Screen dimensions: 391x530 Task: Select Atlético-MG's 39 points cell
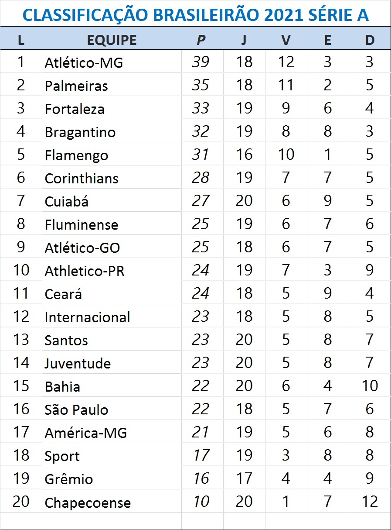pos(201,62)
